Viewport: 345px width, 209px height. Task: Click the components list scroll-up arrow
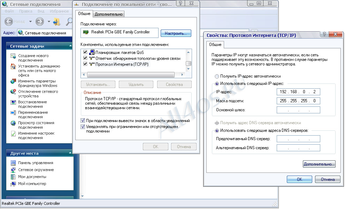coord(188,52)
